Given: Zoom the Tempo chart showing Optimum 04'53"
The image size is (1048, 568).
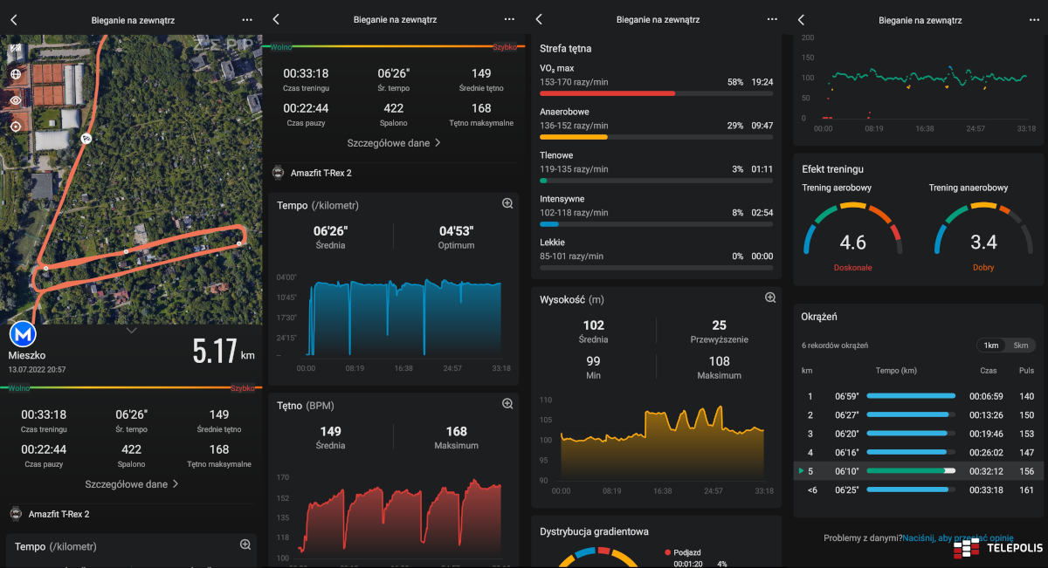Looking at the screenshot, I should pos(507,203).
